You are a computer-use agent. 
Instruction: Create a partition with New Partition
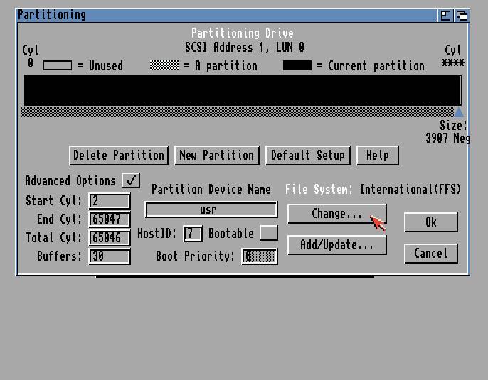[x=217, y=156]
